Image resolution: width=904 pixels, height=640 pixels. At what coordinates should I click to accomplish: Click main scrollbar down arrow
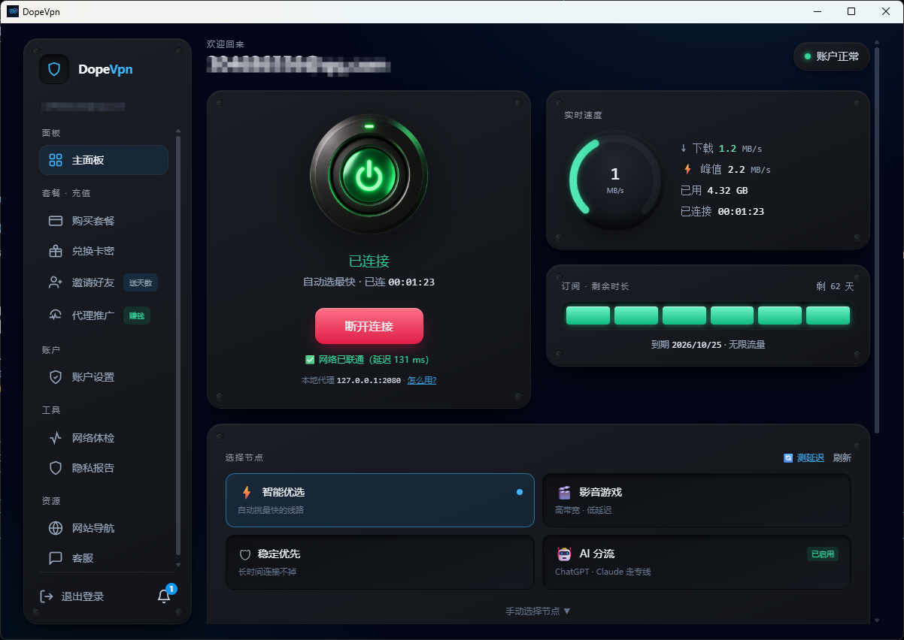tap(877, 620)
